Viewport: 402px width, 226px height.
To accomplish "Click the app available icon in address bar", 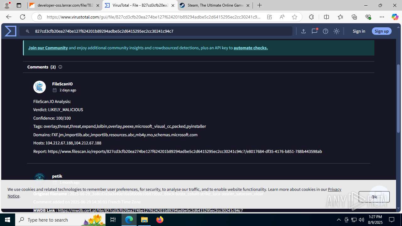I will tap(269, 17).
